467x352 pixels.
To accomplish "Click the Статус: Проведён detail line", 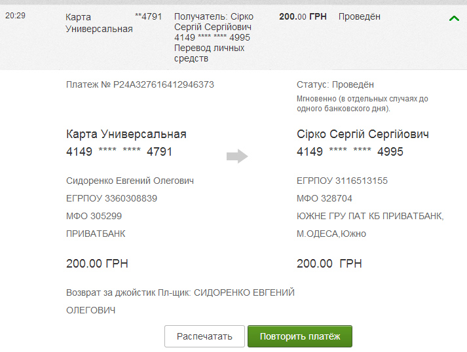I will (x=335, y=84).
